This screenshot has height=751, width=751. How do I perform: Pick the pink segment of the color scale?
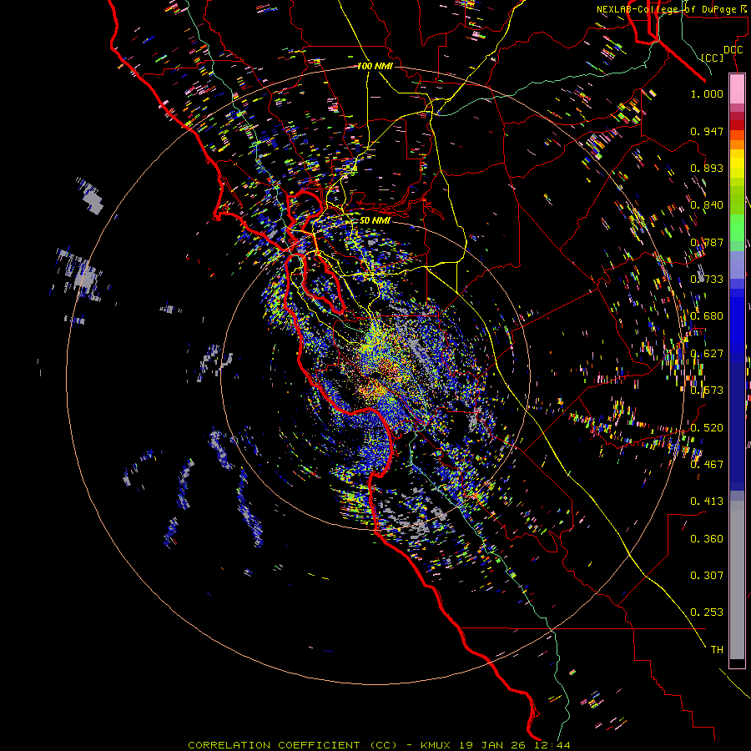point(737,89)
